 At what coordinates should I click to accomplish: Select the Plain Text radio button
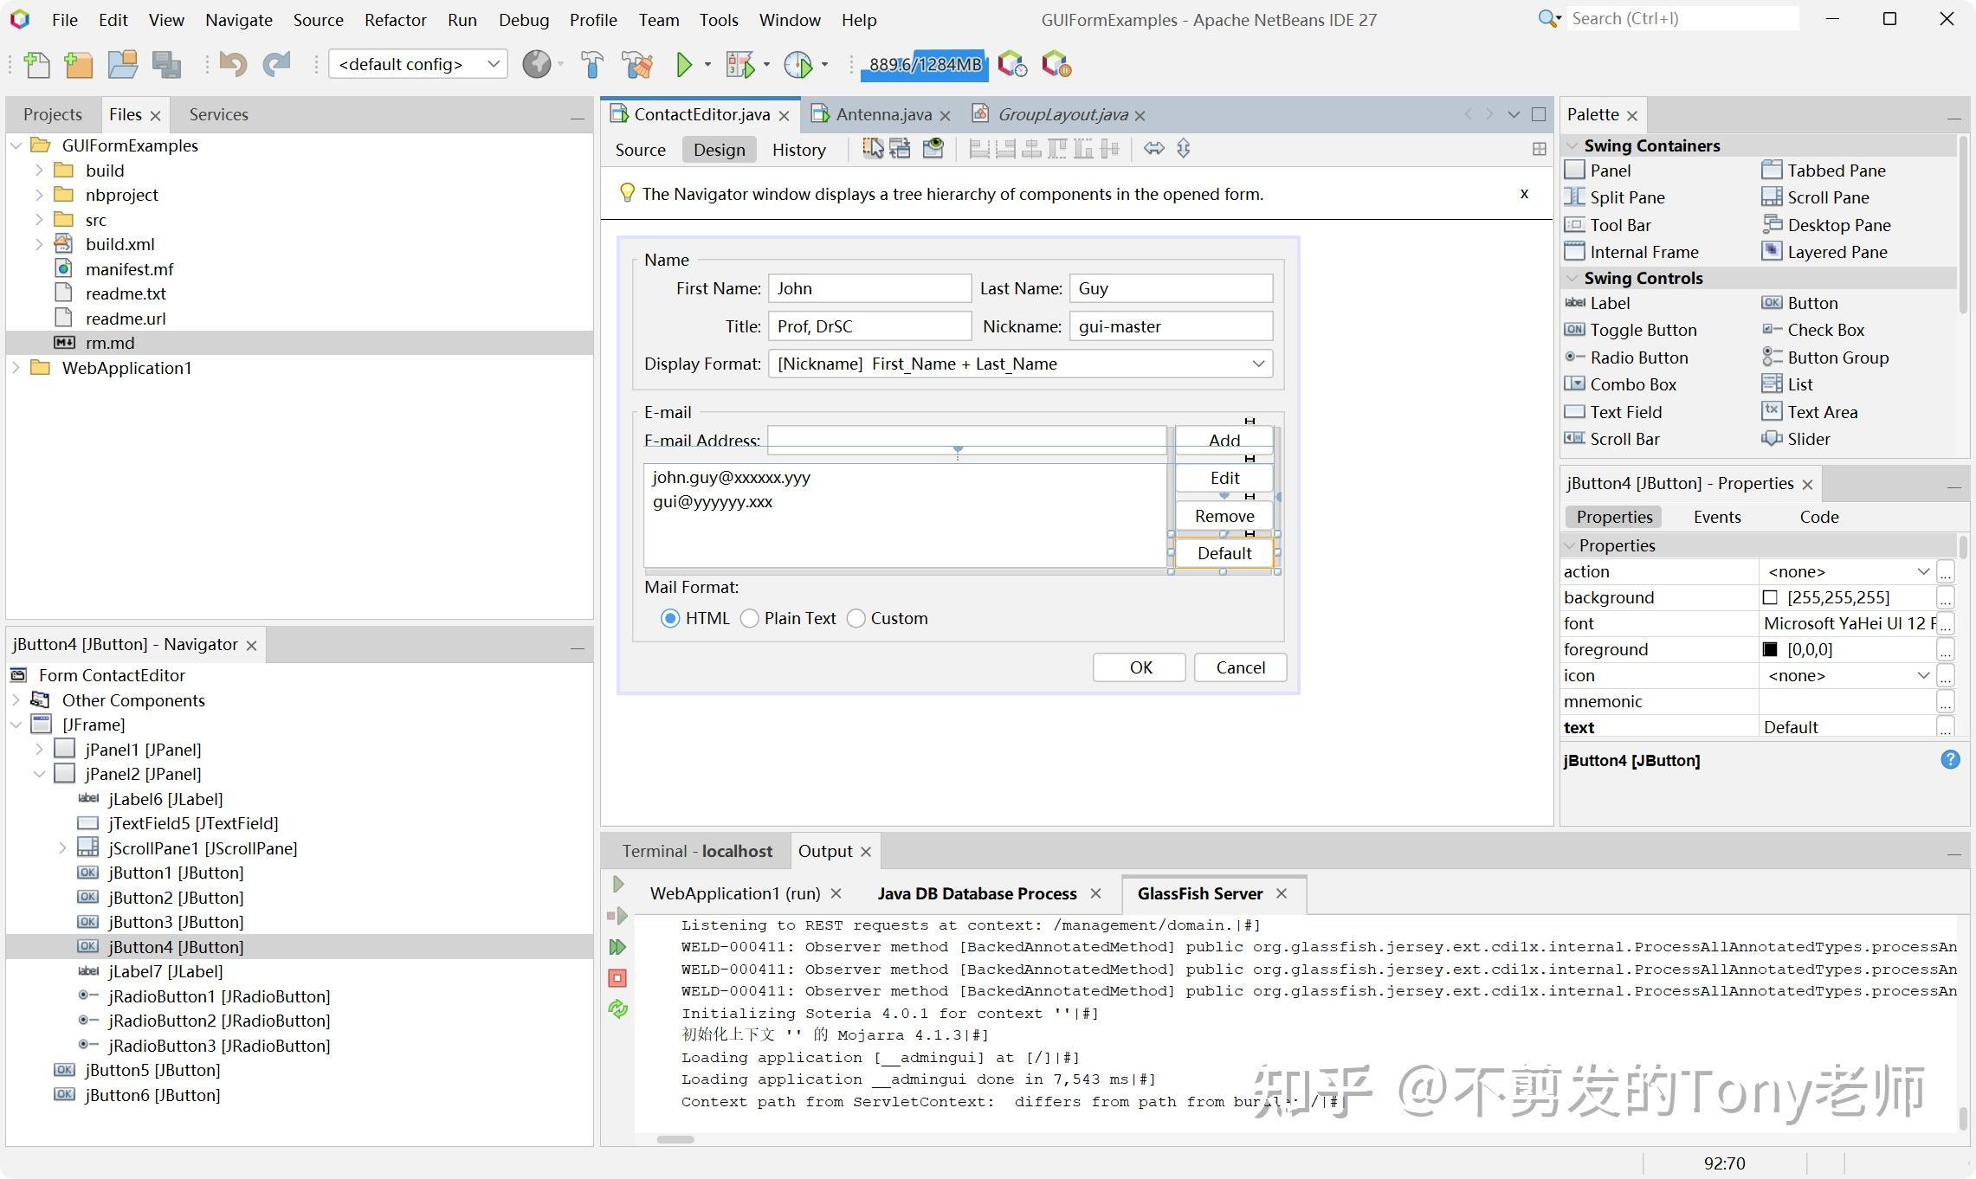click(x=750, y=619)
